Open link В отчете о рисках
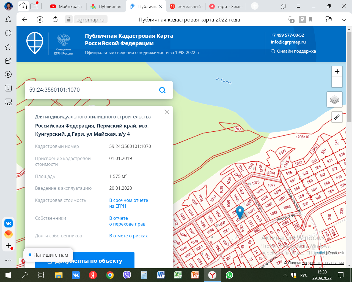Image resolution: width=352 pixels, height=282 pixels. 128,236
